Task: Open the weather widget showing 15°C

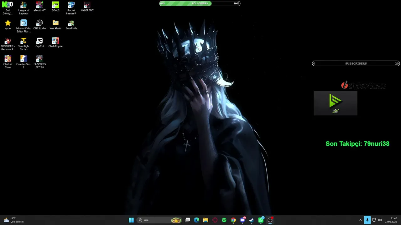Action: pyautogui.click(x=14, y=220)
